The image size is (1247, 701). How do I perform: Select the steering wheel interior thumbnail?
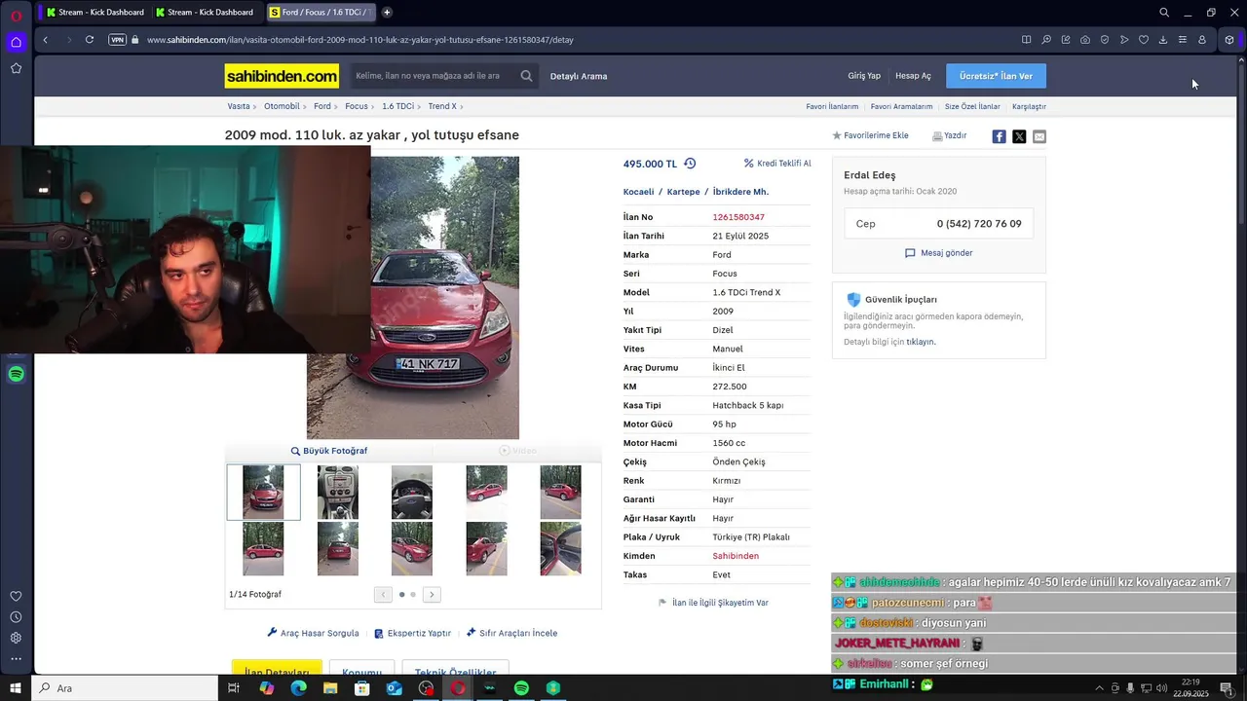(412, 493)
